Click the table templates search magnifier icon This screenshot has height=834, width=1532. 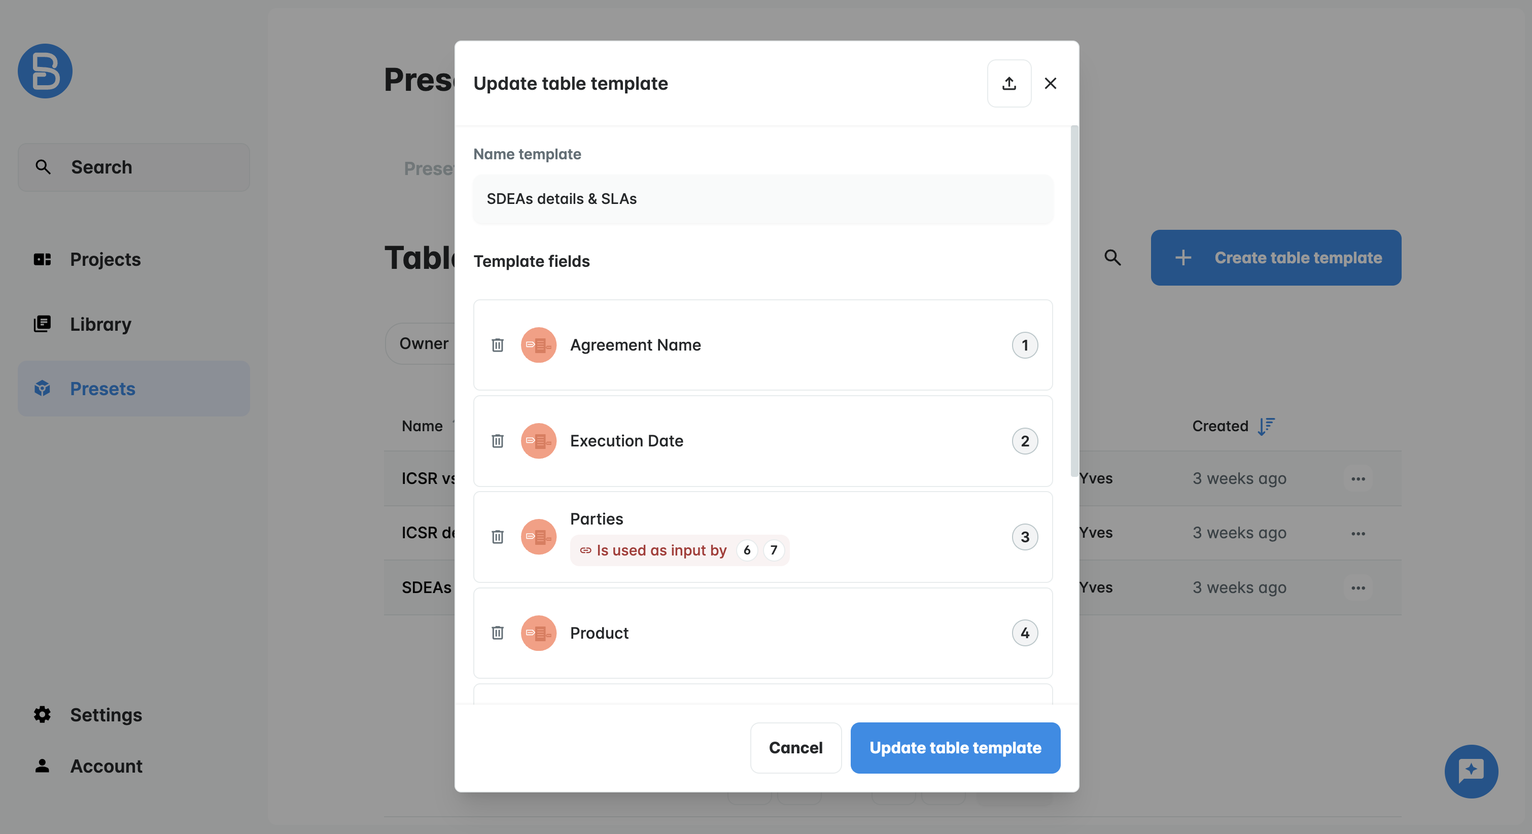point(1112,258)
